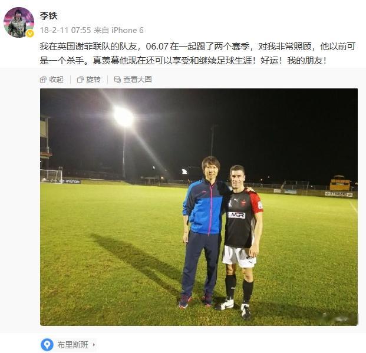The width and height of the screenshot is (366, 353).
Task: Click the floodlight area of the photo
Action: pos(124,117)
